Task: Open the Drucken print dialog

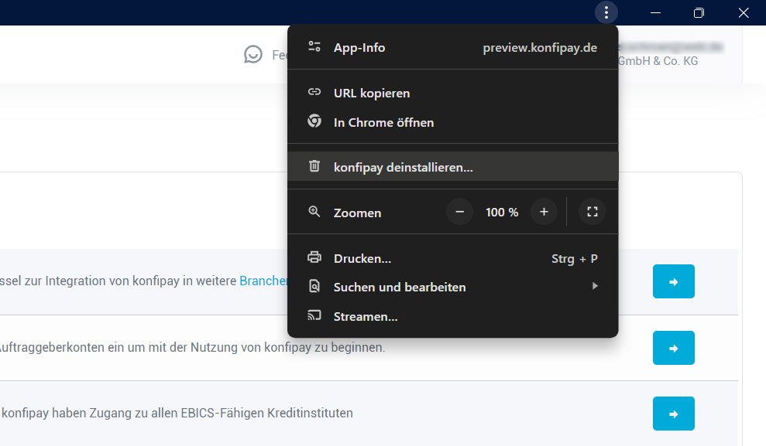Action: 362,258
